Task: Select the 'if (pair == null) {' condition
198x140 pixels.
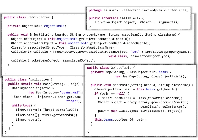Action: tap(112, 94)
